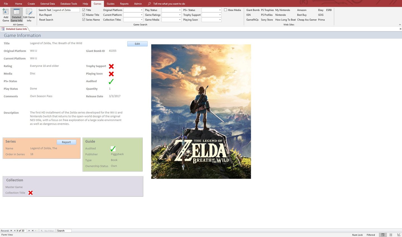Expand the Playing Soon dropdown

220,20
